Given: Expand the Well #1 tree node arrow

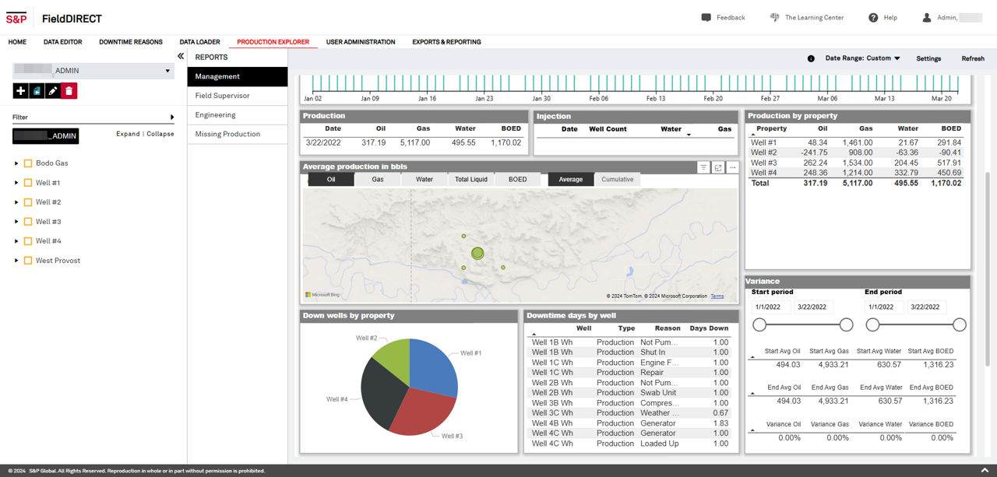Looking at the screenshot, I should pos(16,183).
